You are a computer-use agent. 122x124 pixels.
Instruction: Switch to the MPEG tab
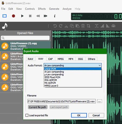pos(61,59)
